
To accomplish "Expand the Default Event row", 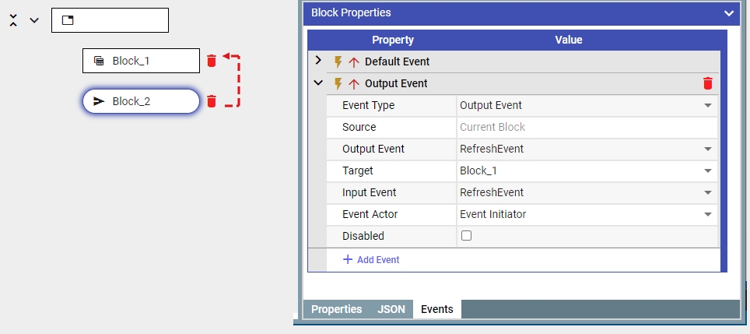I will pyautogui.click(x=317, y=61).
